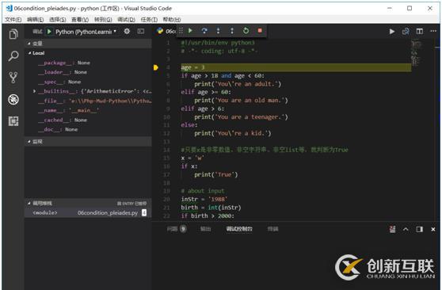Switch to the Terminal panel tab
The height and width of the screenshot is (290, 442).
272,229
